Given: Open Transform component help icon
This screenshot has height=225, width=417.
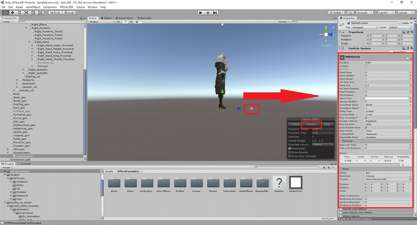Looking at the screenshot, I should click(404, 32).
